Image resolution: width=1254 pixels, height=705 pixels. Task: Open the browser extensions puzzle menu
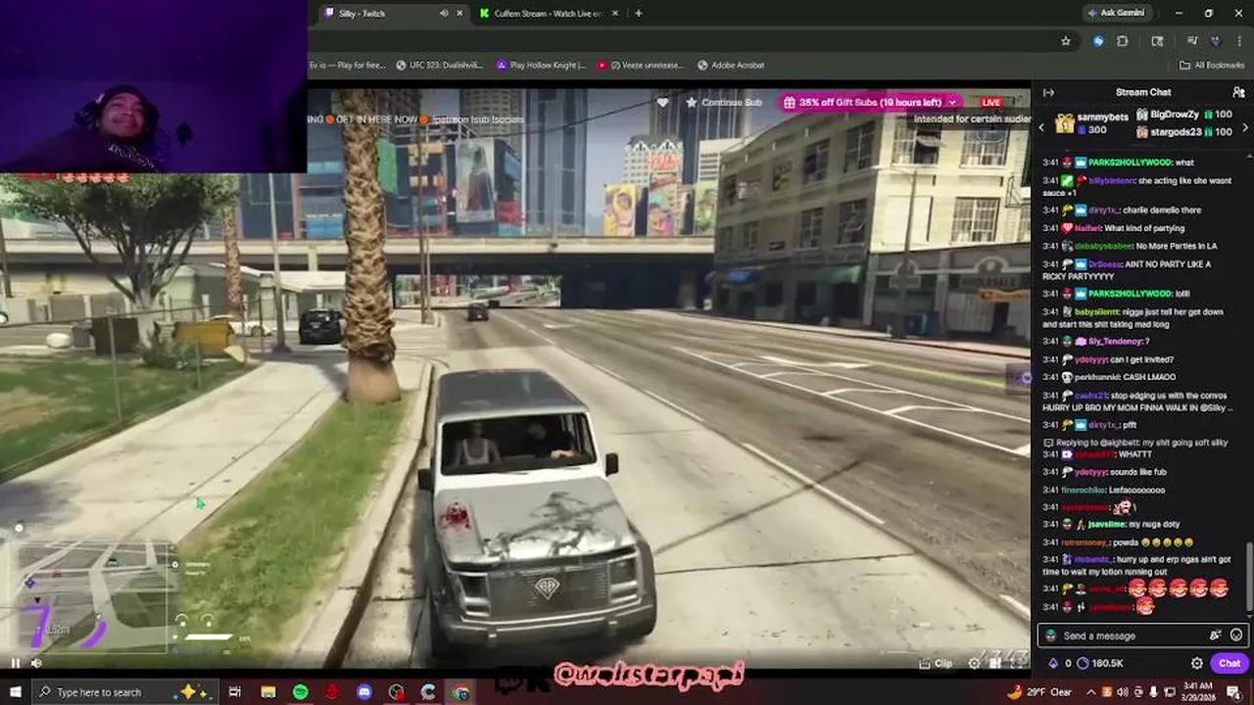coord(1122,41)
